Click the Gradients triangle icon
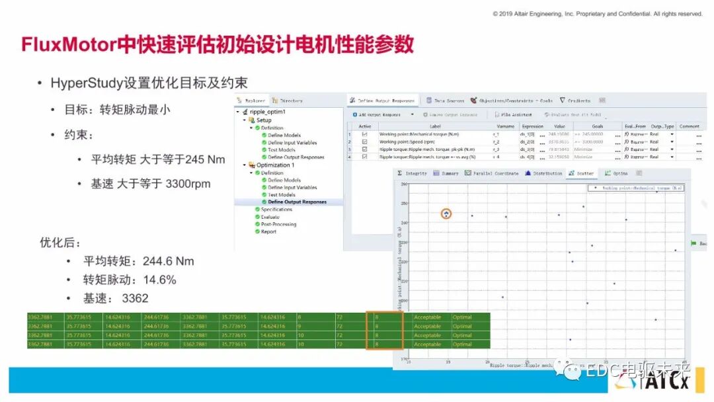The height and width of the screenshot is (402, 714). (563, 100)
